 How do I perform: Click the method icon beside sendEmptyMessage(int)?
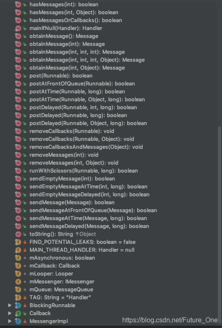18,179
